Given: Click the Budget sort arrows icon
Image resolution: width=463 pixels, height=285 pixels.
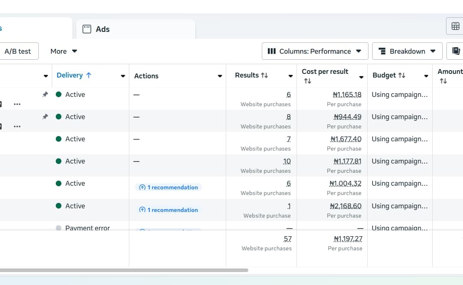Looking at the screenshot, I should pyautogui.click(x=402, y=75).
